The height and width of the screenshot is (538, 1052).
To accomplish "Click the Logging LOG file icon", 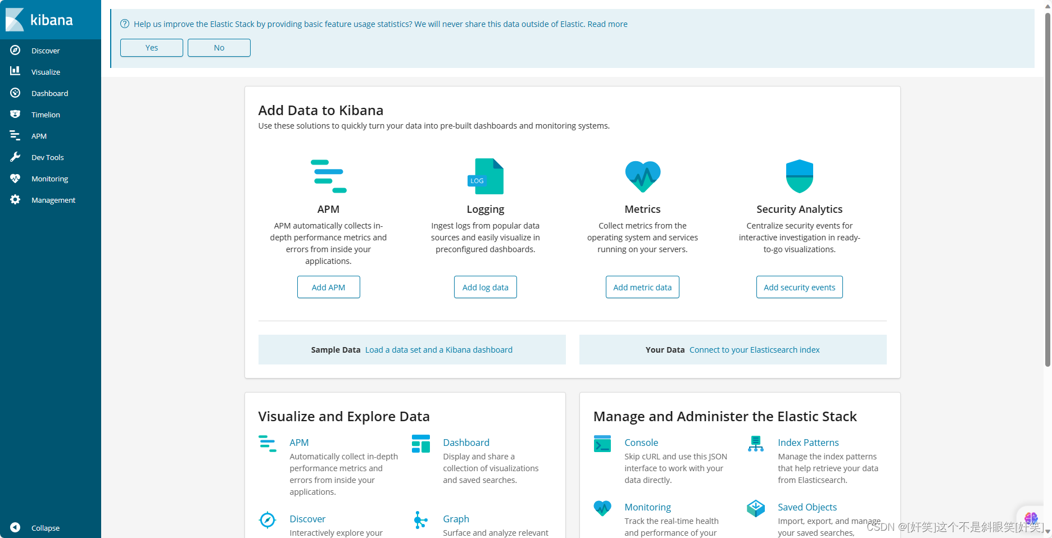I will pyautogui.click(x=486, y=176).
